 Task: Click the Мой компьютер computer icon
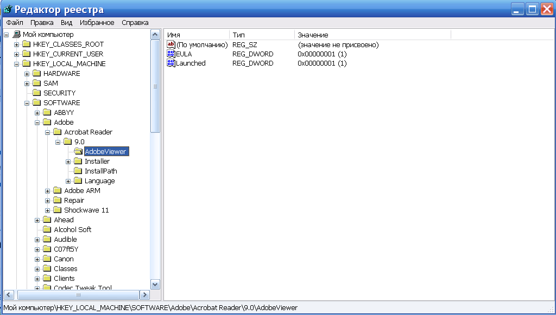pyautogui.click(x=17, y=34)
